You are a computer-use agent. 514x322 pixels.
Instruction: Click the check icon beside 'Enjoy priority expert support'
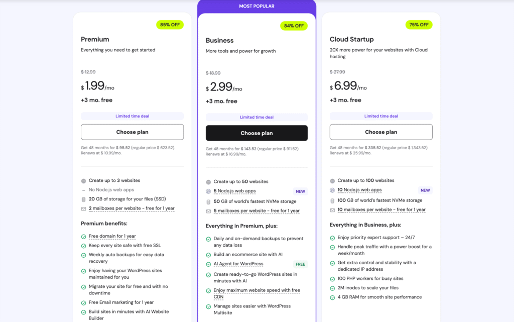(332, 237)
